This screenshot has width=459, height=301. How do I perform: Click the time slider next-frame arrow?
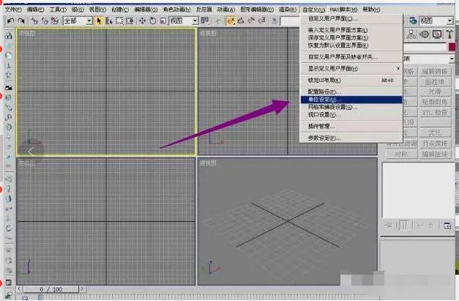82,289
